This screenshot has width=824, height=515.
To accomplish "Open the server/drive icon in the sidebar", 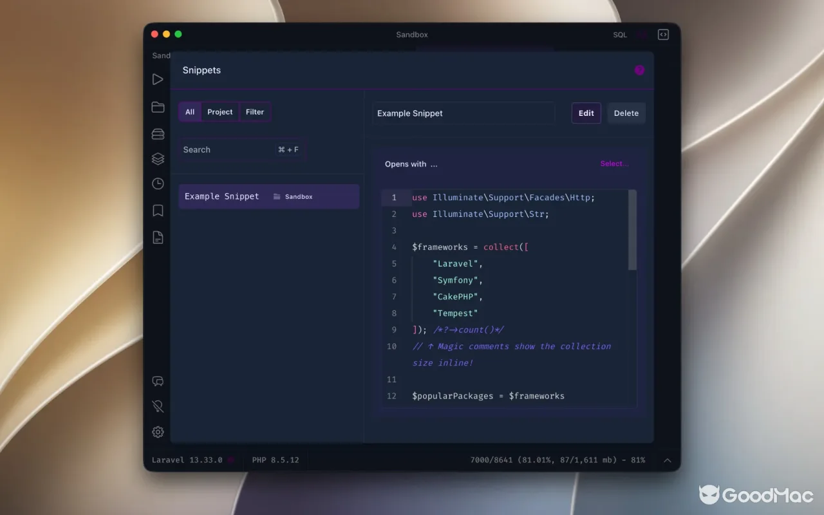I will 158,134.
